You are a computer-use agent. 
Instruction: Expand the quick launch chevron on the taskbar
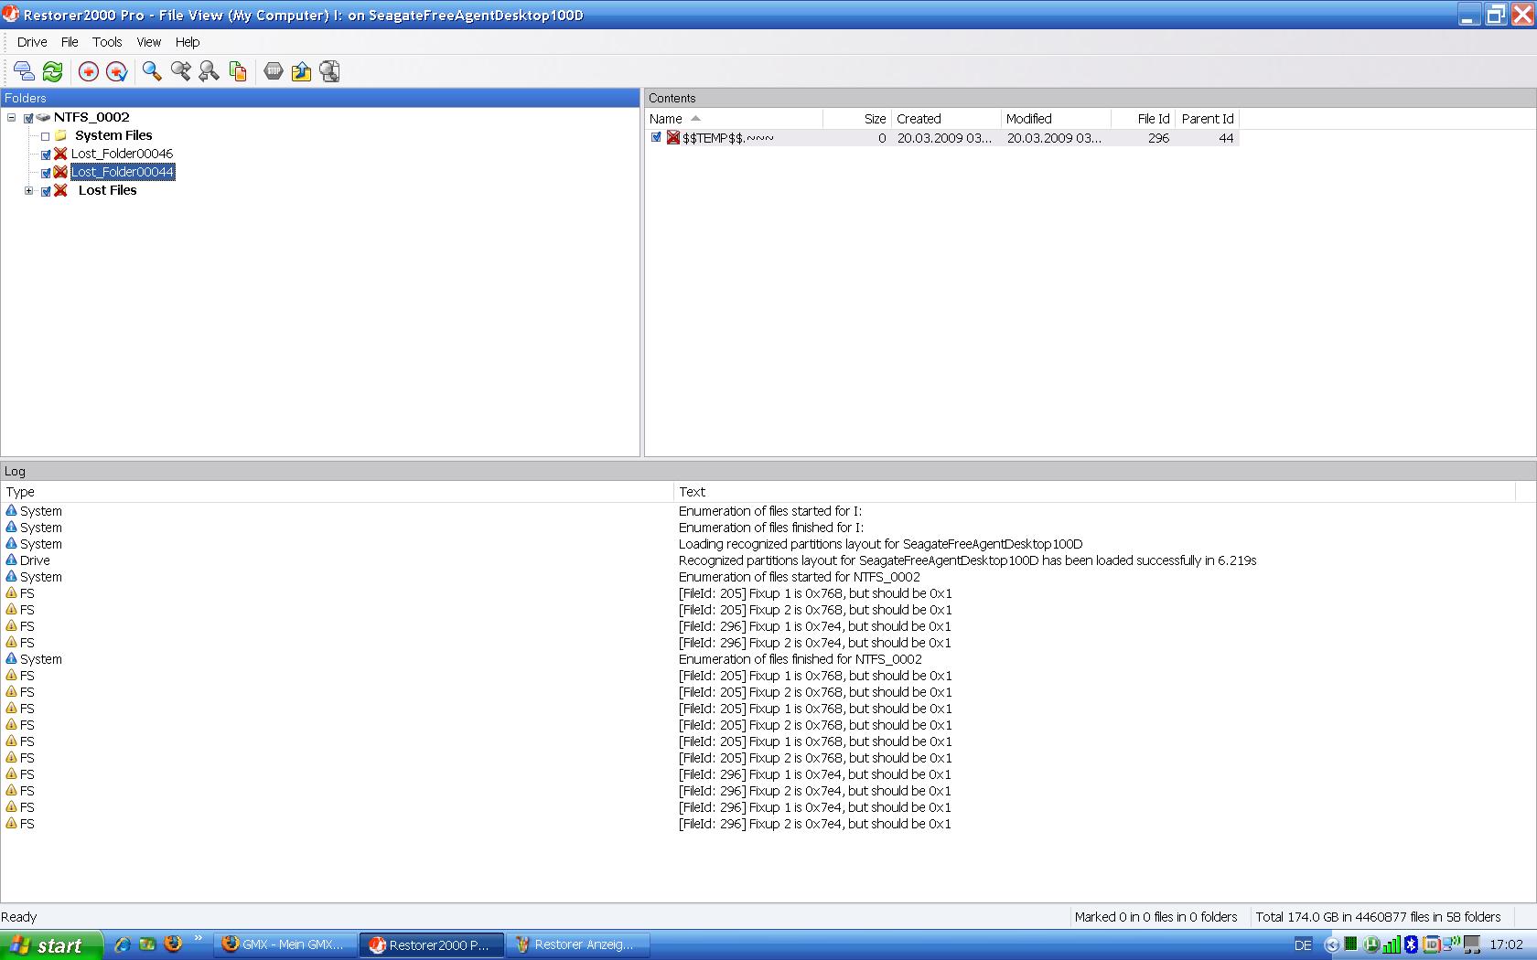click(x=198, y=939)
